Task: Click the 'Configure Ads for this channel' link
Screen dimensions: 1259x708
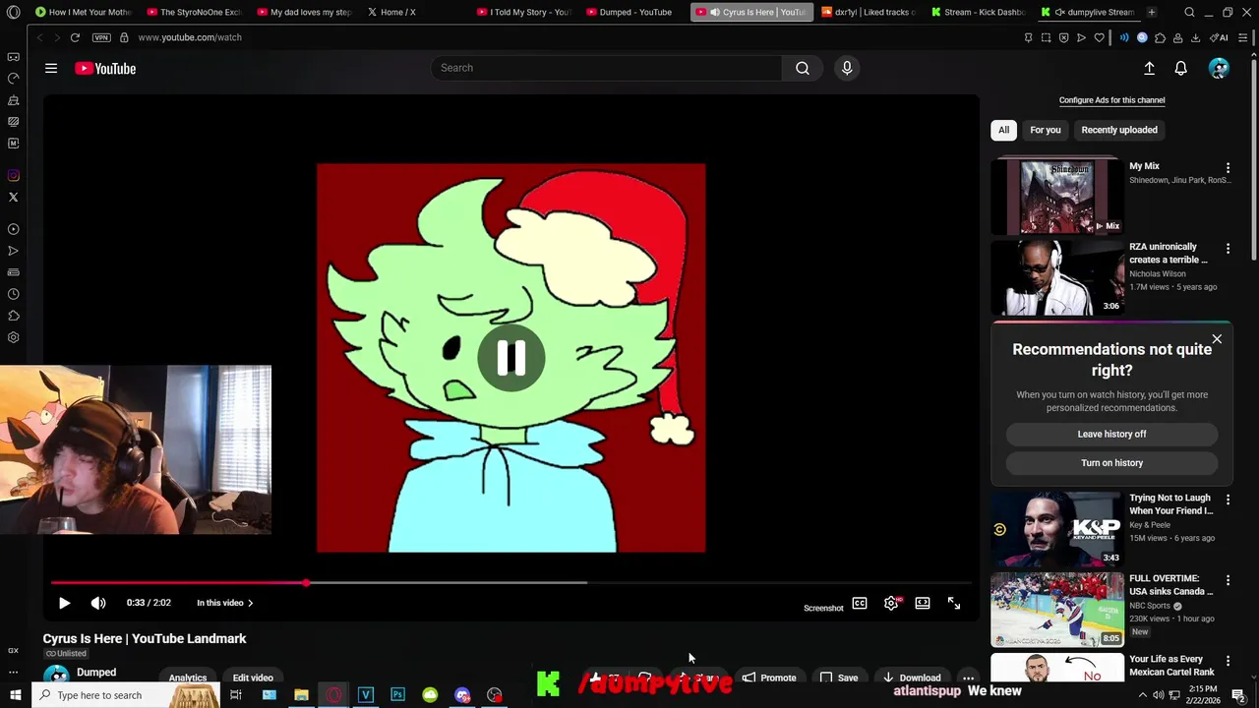Action: tap(1111, 100)
